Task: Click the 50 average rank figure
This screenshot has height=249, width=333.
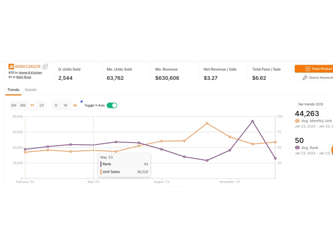Action: (299, 140)
